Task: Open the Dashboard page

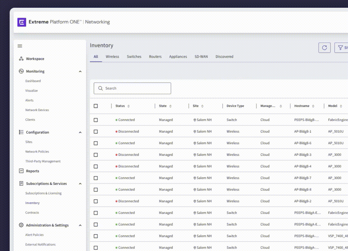Action: coord(33,81)
